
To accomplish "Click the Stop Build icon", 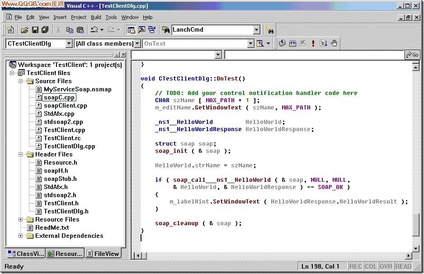I will pyautogui.click(x=303, y=43).
